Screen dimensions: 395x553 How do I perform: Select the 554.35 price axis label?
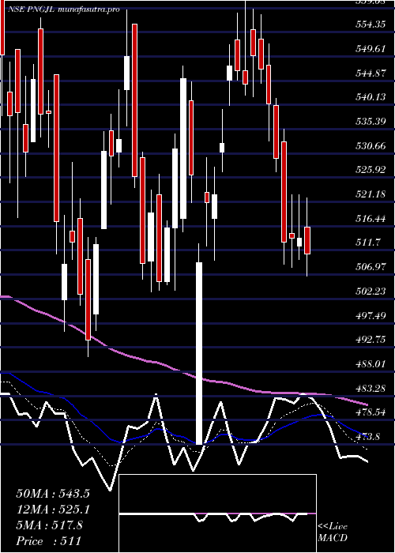[x=371, y=25]
